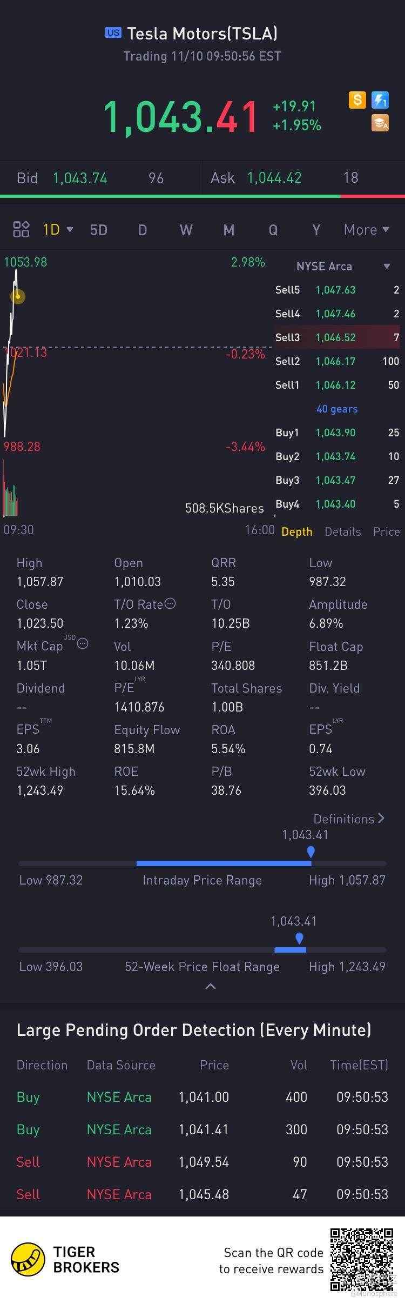Tap the bid-ask ratio bar
Image resolution: width=405 pixels, height=1303 pixels.
(202, 196)
